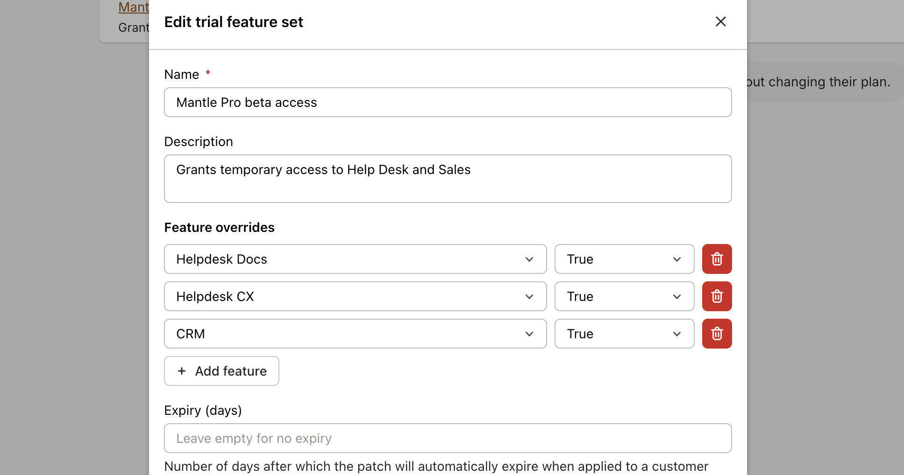Focus the Expiry days input field
Image resolution: width=904 pixels, height=475 pixels.
(x=447, y=438)
